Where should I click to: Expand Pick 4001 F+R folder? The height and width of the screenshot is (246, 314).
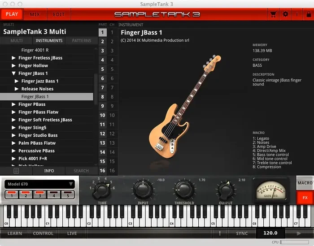click(x=13, y=159)
